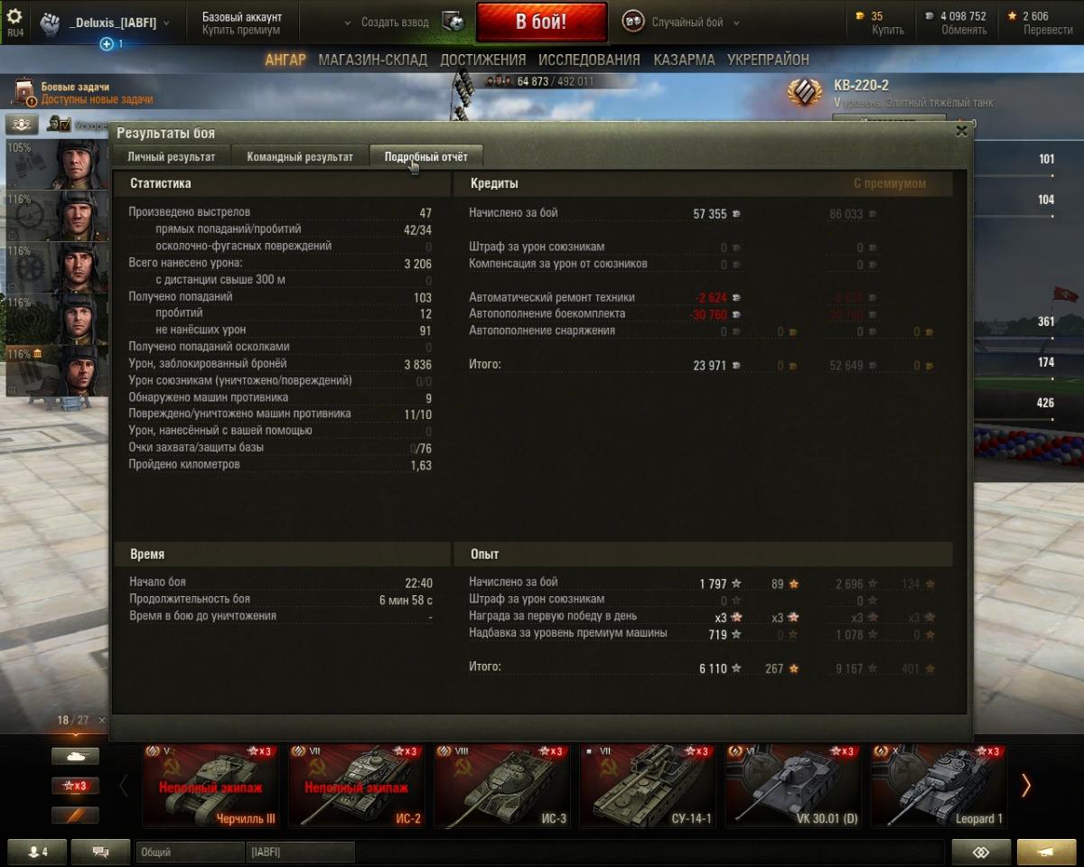Click the С премиумом column header
This screenshot has width=1084, height=867.
pos(890,183)
